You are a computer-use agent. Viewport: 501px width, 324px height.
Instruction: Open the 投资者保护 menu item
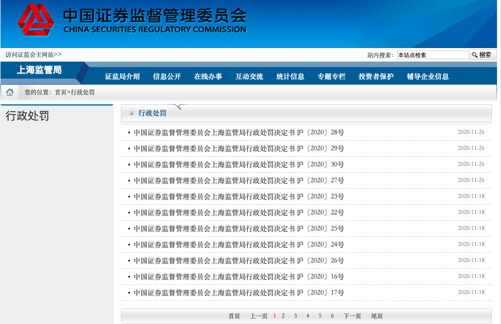376,77
